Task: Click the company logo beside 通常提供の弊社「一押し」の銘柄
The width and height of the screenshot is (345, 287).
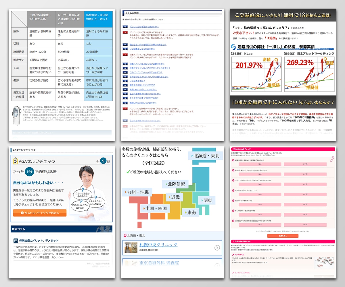Action: 233,47
